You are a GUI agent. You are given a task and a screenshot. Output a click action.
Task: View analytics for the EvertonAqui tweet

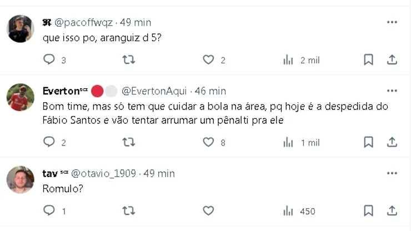pos(288,142)
